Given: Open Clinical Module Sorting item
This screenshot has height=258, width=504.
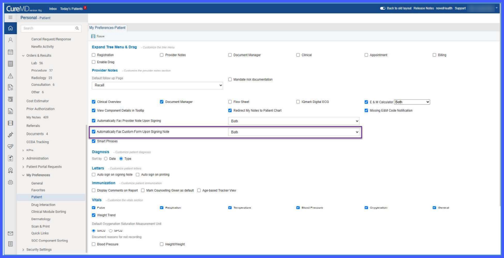Looking at the screenshot, I should tap(49, 211).
